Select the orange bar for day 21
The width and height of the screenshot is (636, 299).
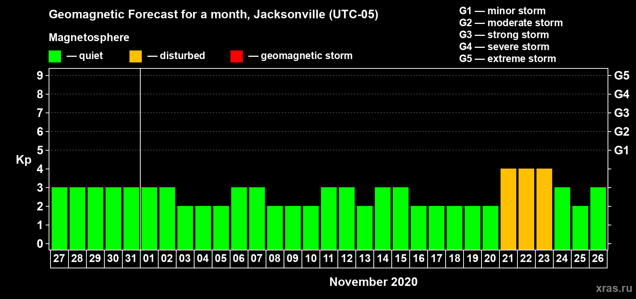tap(508, 209)
